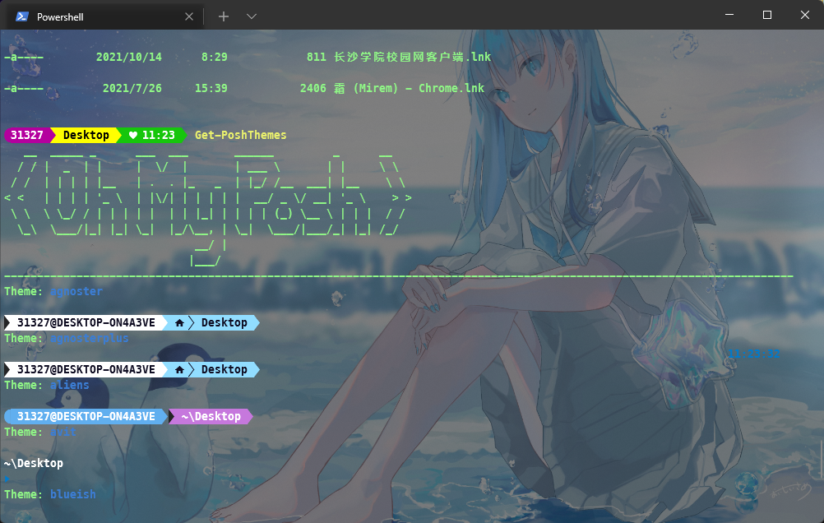Click home icon in agnoster preview prompt
Screen dimensions: 824x523
(x=179, y=322)
